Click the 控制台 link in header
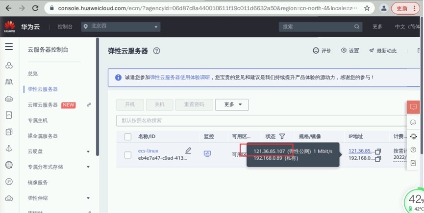 65,27
